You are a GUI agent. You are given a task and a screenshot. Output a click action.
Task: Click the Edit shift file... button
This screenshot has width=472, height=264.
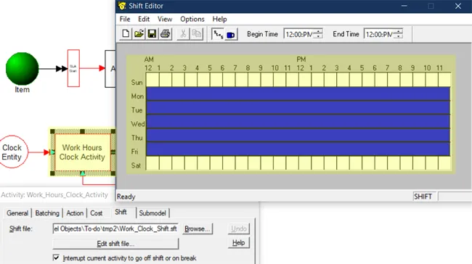click(x=115, y=244)
